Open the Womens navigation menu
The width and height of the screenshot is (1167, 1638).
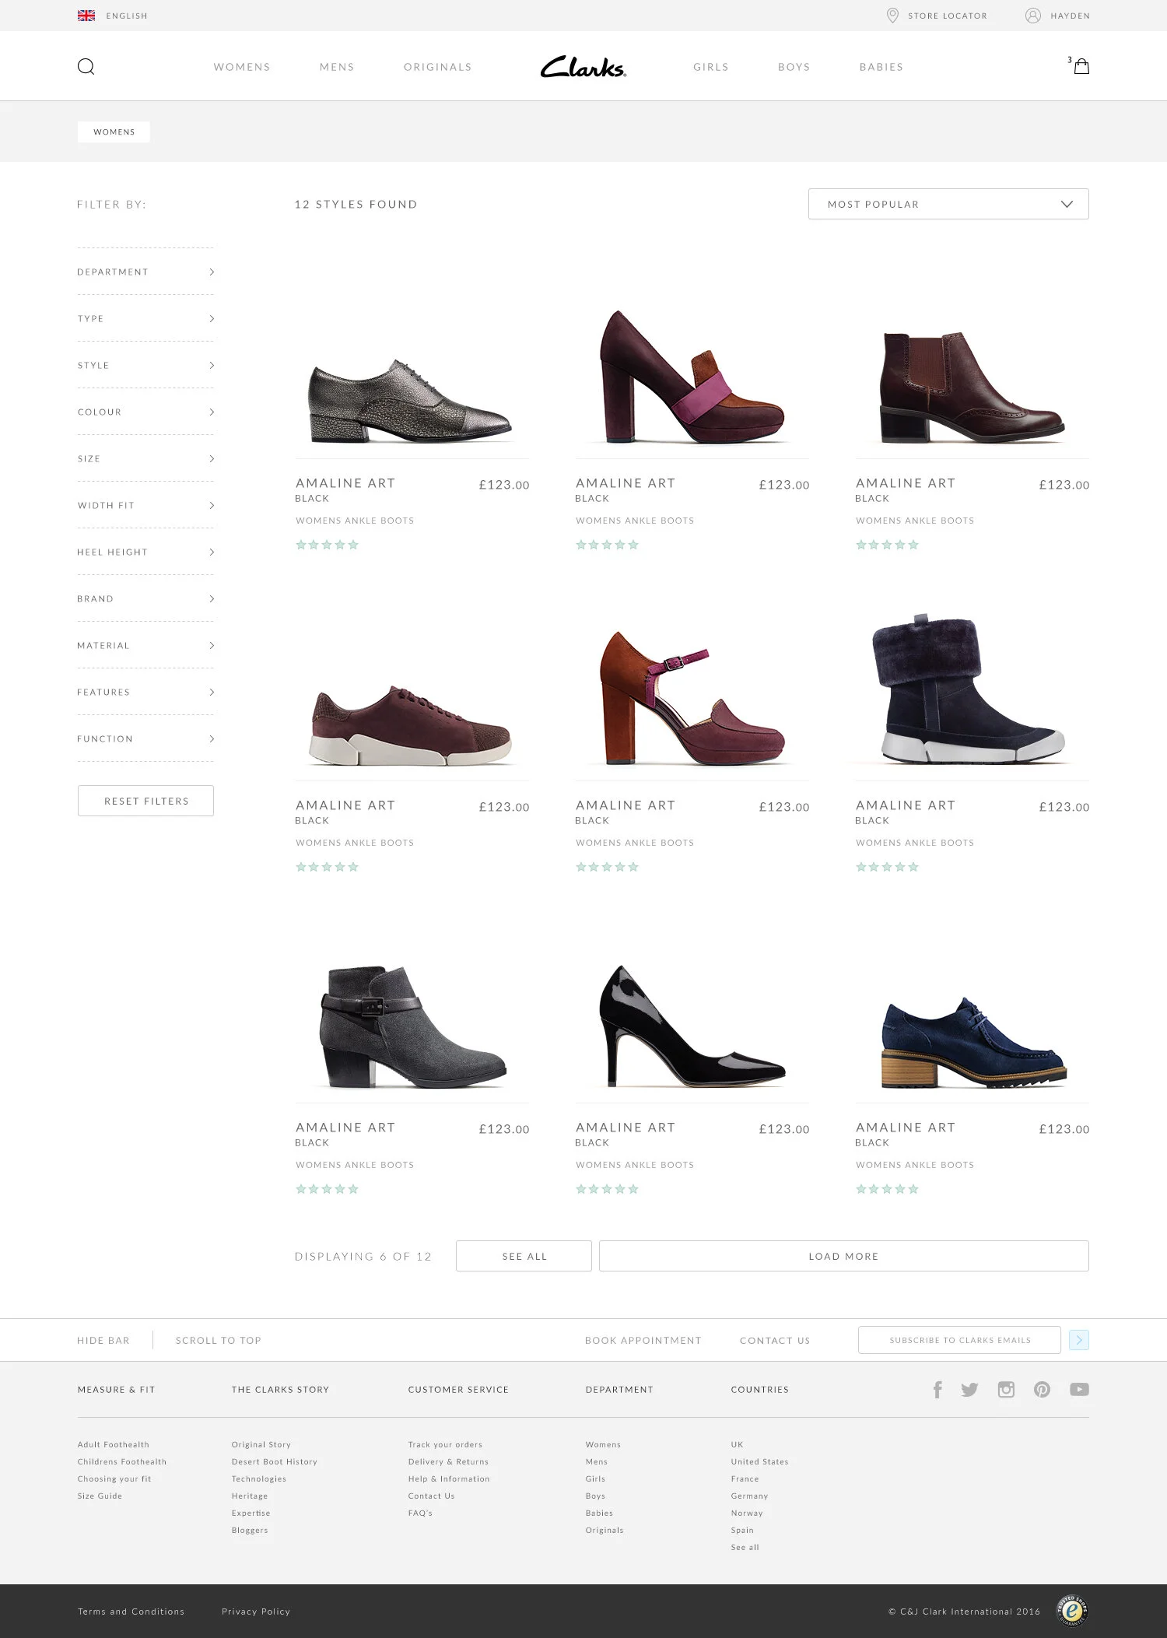pos(242,67)
